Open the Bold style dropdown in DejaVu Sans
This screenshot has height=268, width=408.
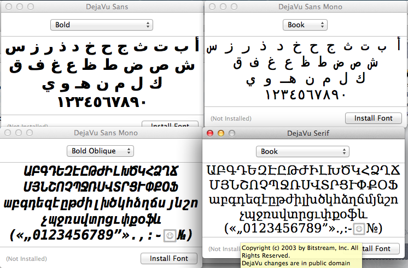(x=101, y=25)
